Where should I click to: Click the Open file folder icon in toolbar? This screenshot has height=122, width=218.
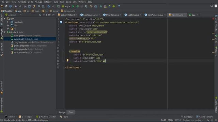(2, 6)
